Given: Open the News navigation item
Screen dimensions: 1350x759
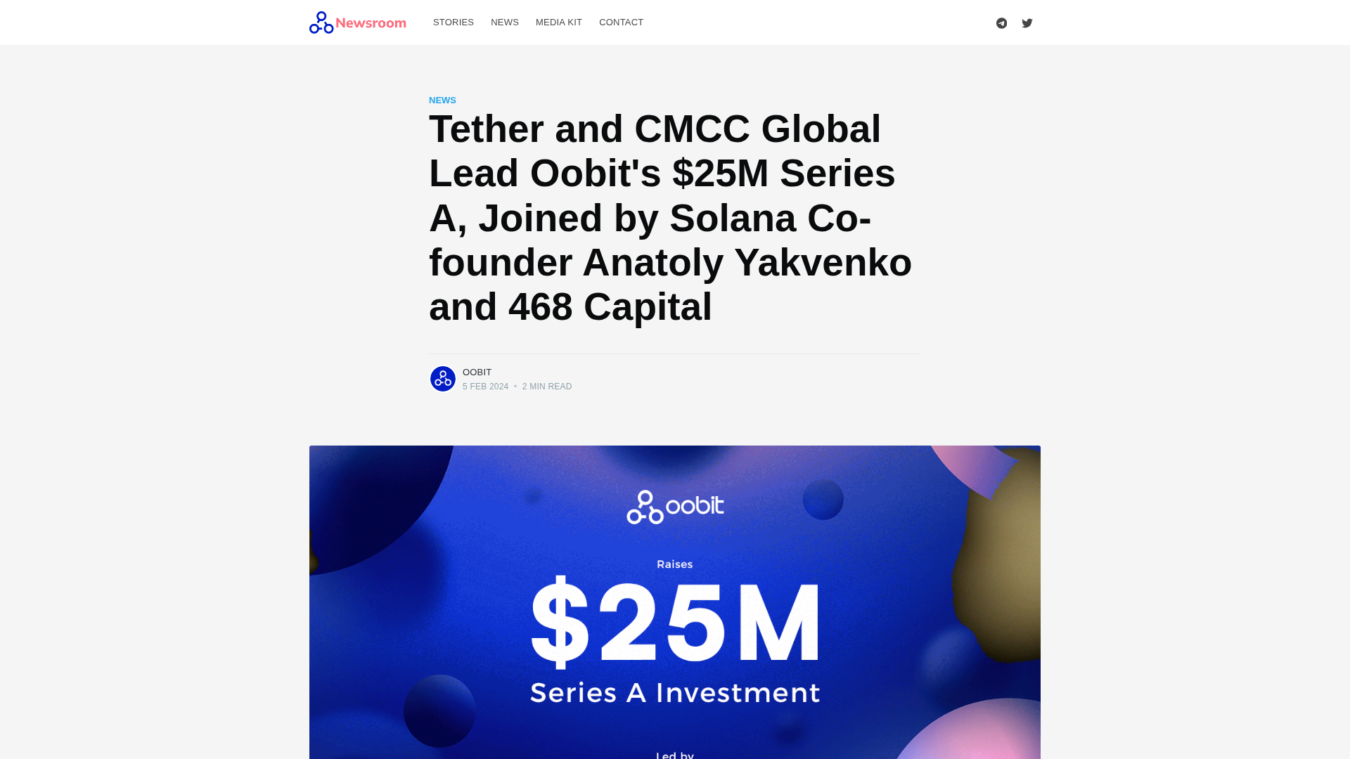Looking at the screenshot, I should pos(505,22).
